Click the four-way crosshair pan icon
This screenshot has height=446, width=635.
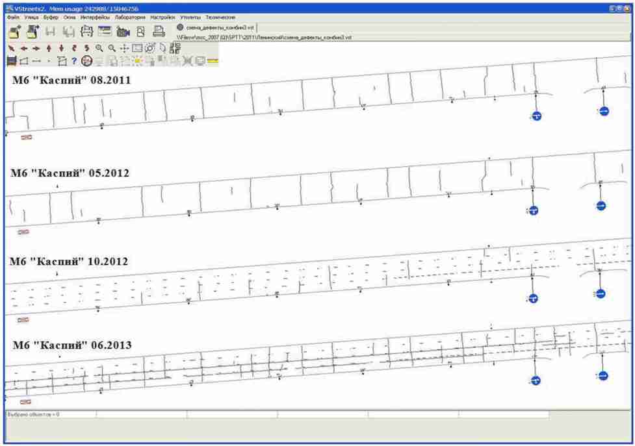[x=124, y=49]
